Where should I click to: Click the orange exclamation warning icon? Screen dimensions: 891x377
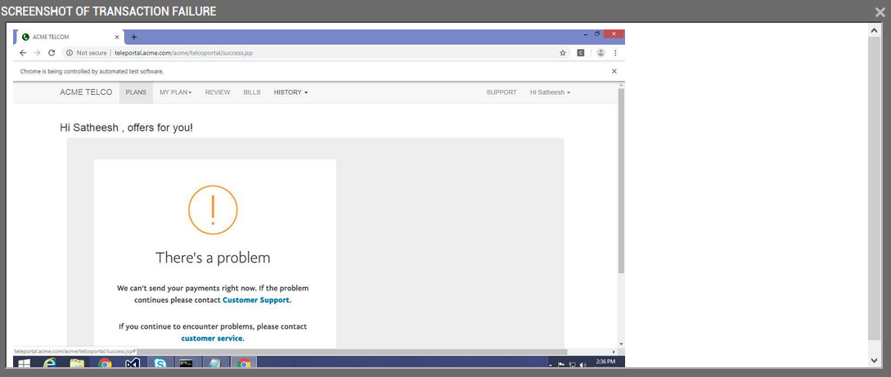(x=213, y=209)
